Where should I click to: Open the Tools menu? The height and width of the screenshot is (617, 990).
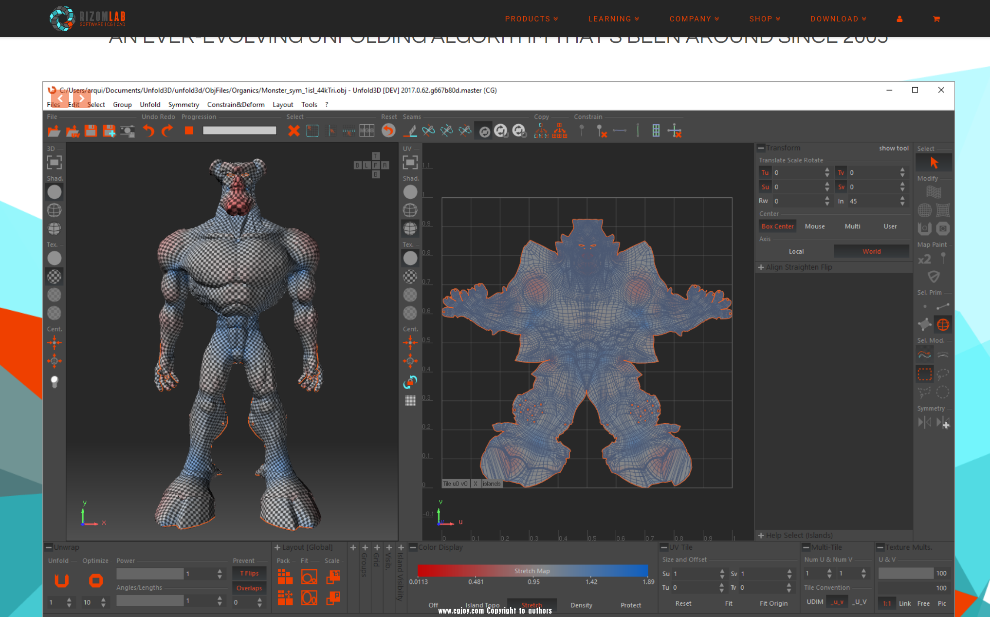coord(309,105)
